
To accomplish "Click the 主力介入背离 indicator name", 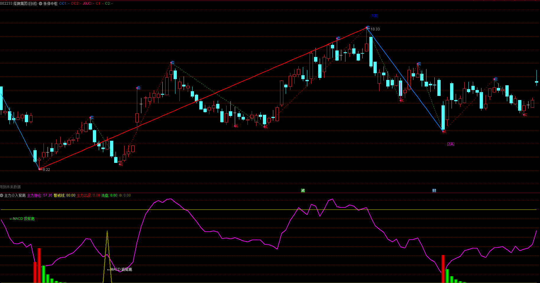I will (15, 195).
